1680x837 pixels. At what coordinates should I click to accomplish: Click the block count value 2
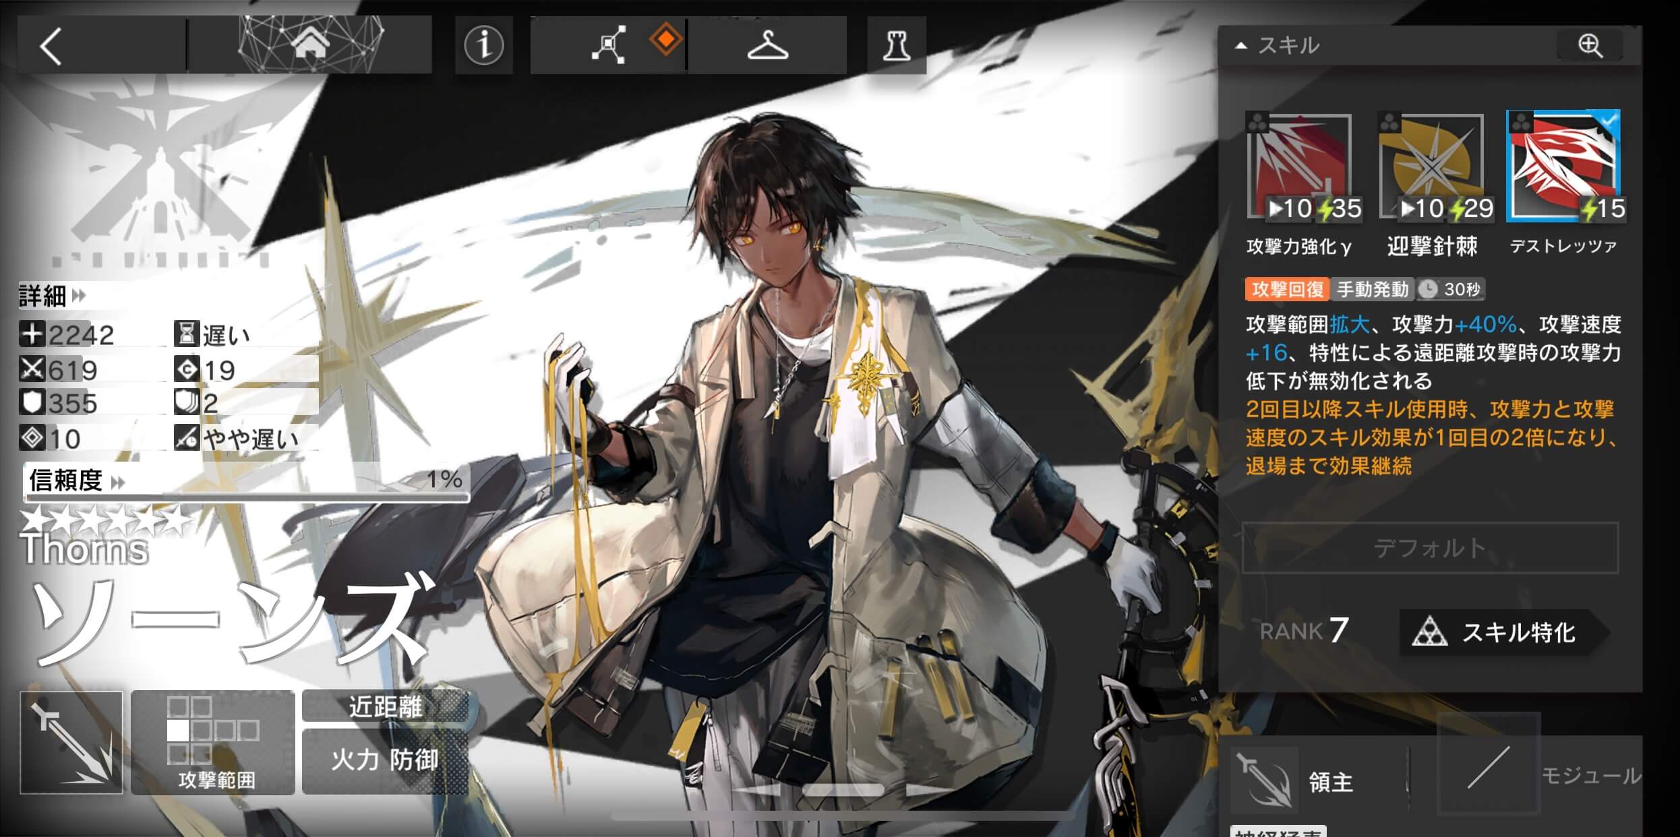[x=210, y=404]
